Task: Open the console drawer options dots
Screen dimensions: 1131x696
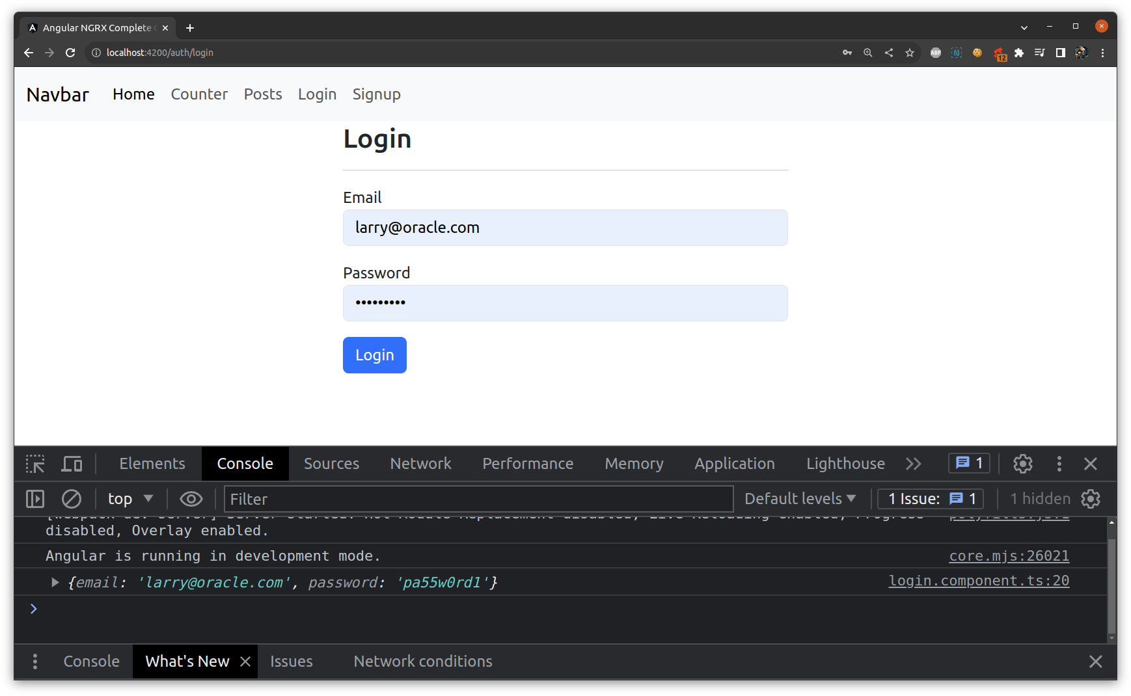Action: (x=34, y=661)
